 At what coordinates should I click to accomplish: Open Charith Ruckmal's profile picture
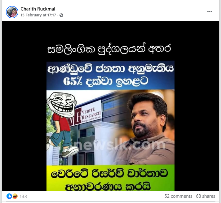point(12,12)
